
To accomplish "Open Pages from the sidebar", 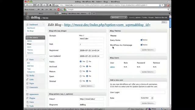I will coord(31,83).
